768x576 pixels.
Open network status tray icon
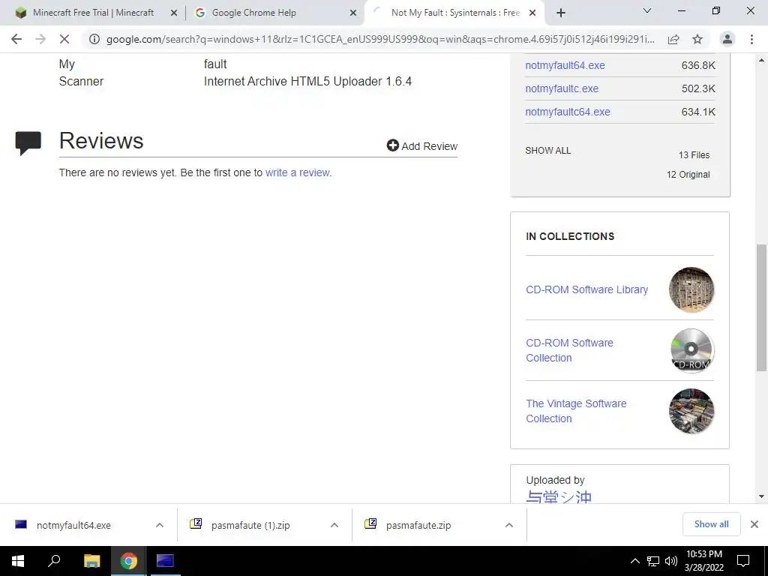click(x=653, y=561)
